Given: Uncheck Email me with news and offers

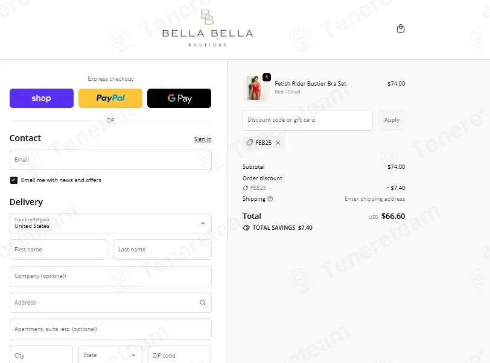Looking at the screenshot, I should click(x=14, y=180).
